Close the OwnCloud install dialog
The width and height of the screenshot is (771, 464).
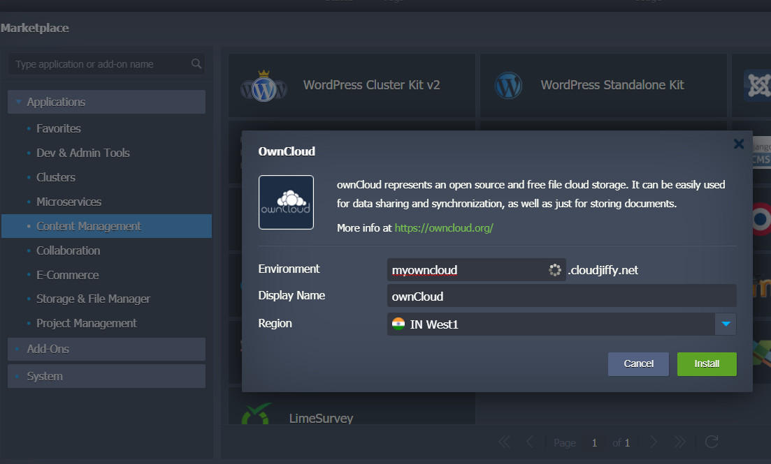(738, 144)
